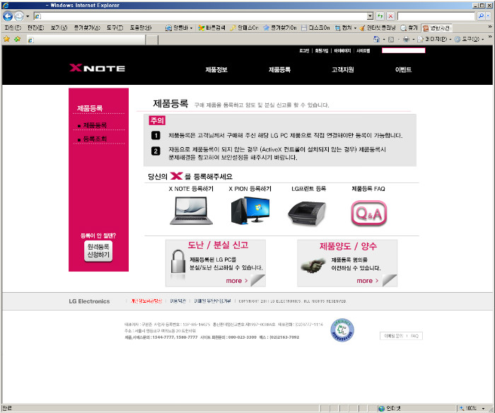The image size is (495, 413).
Task: Click the XNOTE logo in header
Action: pyautogui.click(x=97, y=69)
